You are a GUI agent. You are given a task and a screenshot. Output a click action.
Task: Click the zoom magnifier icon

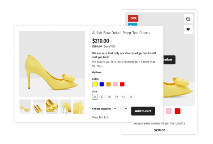point(188,19)
